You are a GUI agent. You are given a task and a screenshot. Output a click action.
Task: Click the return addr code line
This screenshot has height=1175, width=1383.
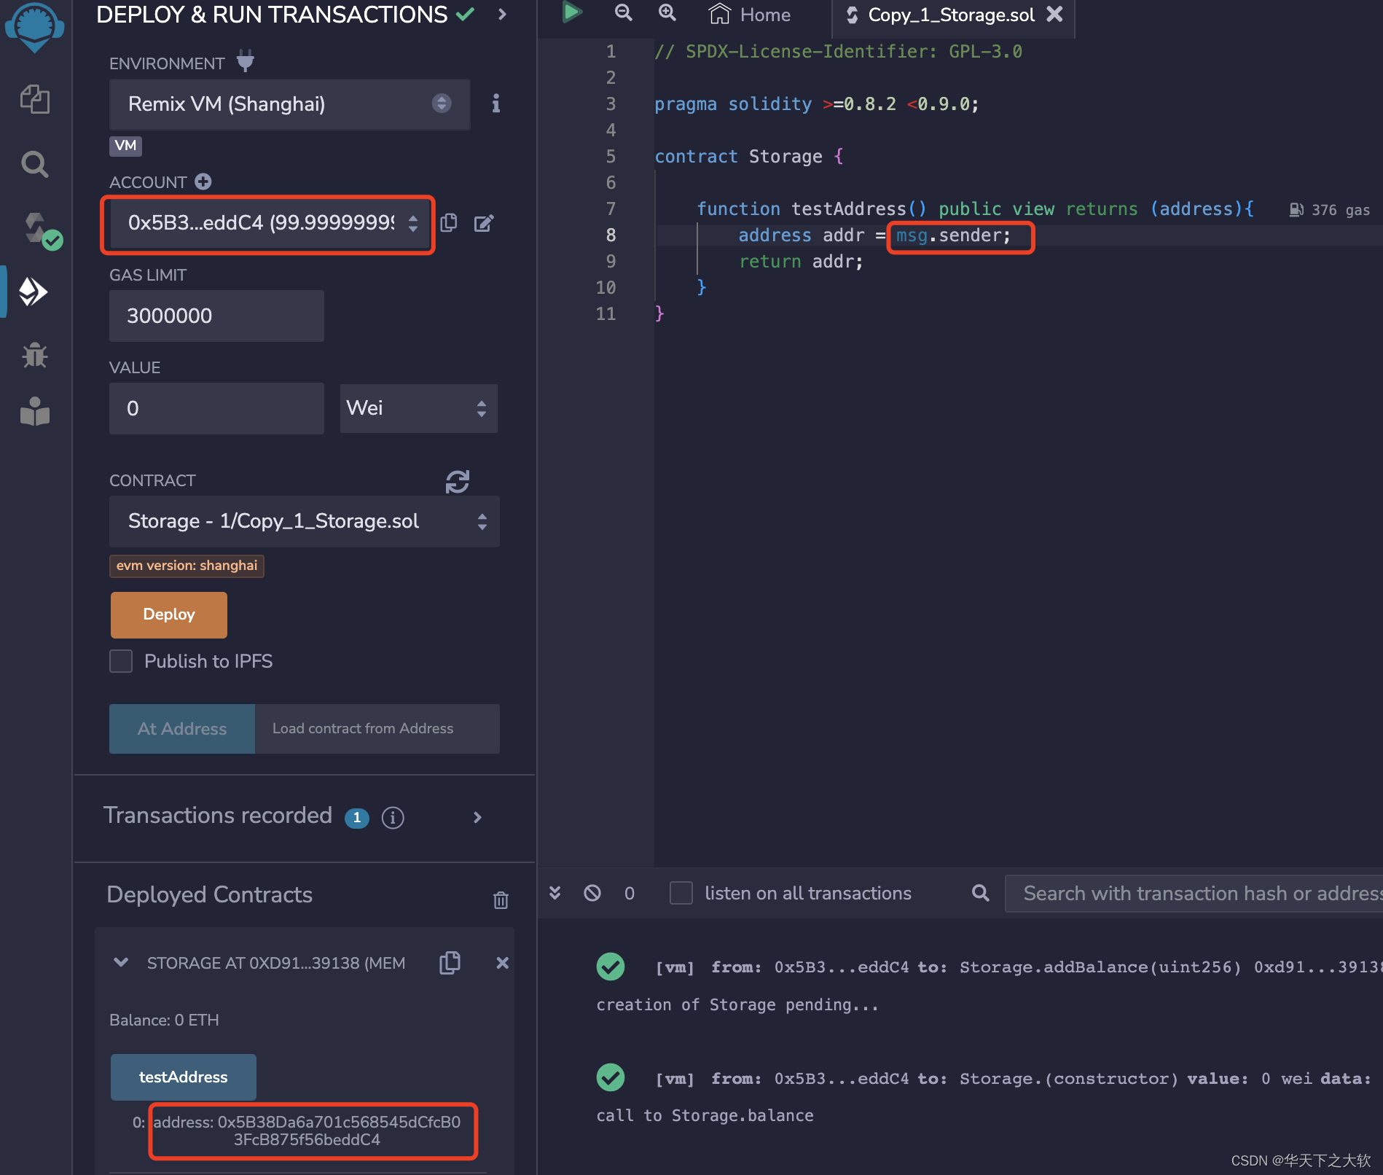pyautogui.click(x=801, y=262)
